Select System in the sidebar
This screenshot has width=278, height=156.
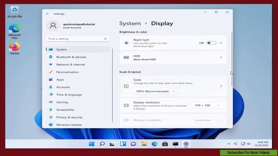click(x=78, y=49)
